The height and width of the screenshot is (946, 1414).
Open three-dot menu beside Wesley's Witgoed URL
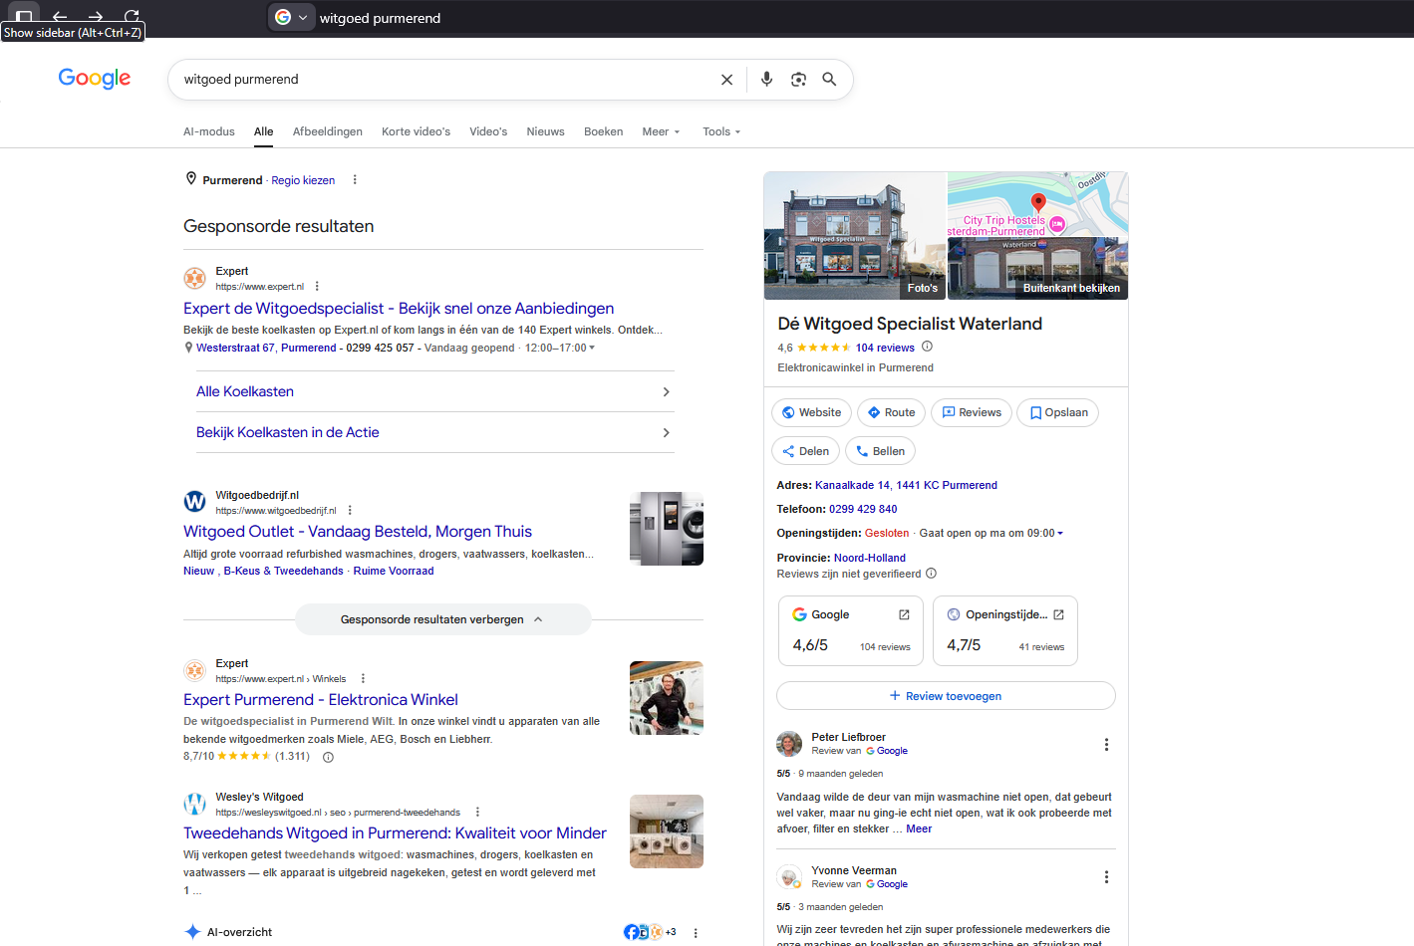pos(477,813)
